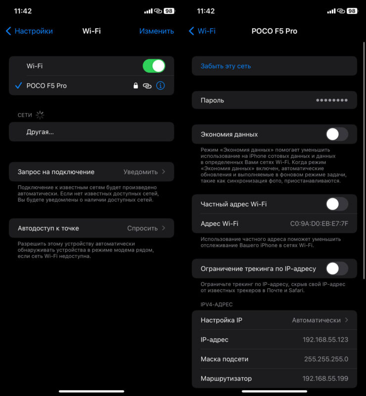Open Настройка IP configuration
366x396 pixels.
pos(274,320)
